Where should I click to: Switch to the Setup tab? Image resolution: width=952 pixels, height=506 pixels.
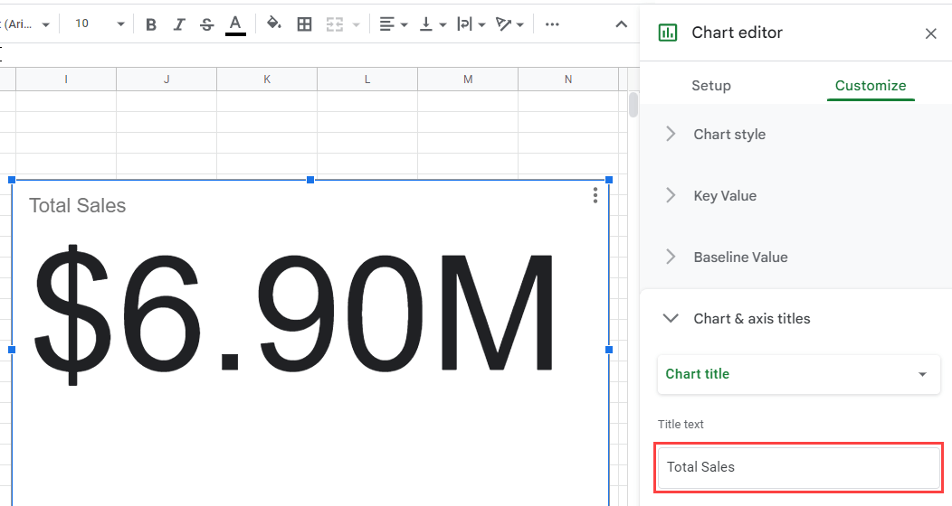click(711, 86)
